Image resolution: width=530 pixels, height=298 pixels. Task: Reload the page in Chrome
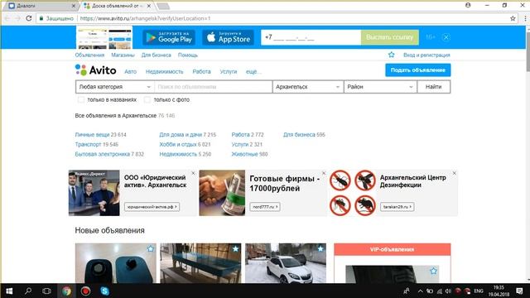click(x=29, y=18)
